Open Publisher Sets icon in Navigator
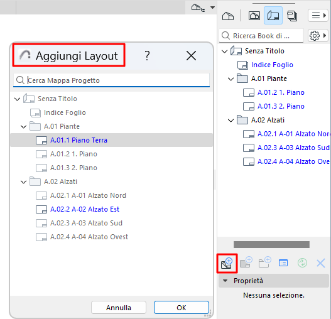Image resolution: width=331 pixels, height=319 pixels. click(x=292, y=16)
